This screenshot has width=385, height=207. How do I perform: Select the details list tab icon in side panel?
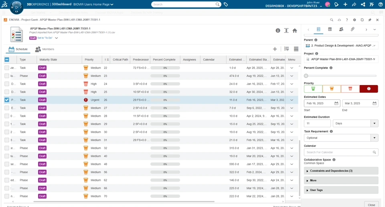(x=318, y=29)
